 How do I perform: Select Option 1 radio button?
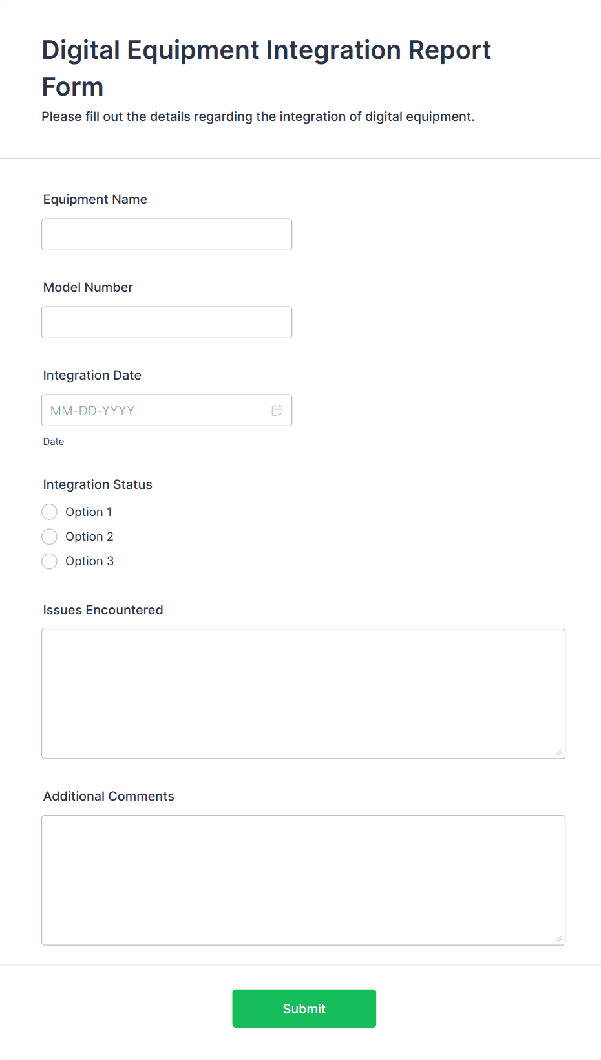(50, 512)
